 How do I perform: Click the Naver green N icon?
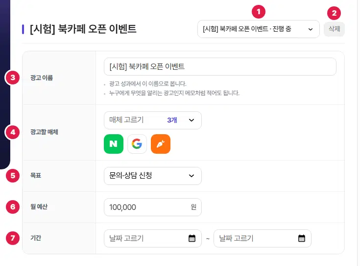pyautogui.click(x=114, y=144)
